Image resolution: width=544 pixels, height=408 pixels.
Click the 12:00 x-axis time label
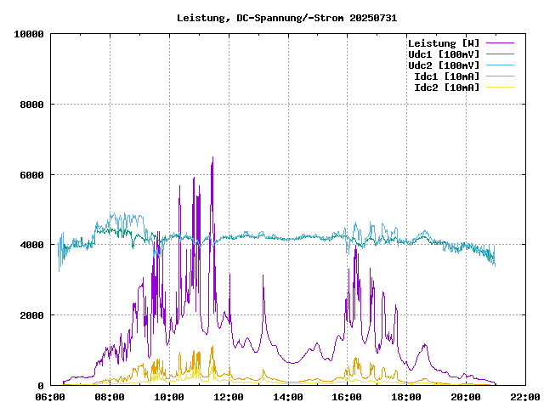tap(228, 397)
